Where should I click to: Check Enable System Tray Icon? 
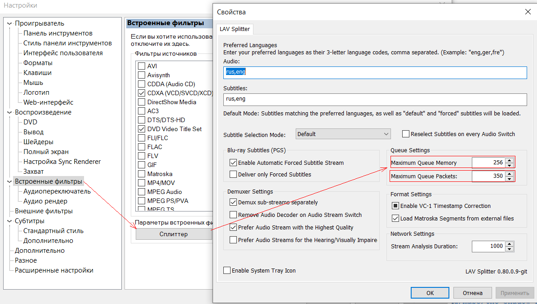click(x=227, y=271)
